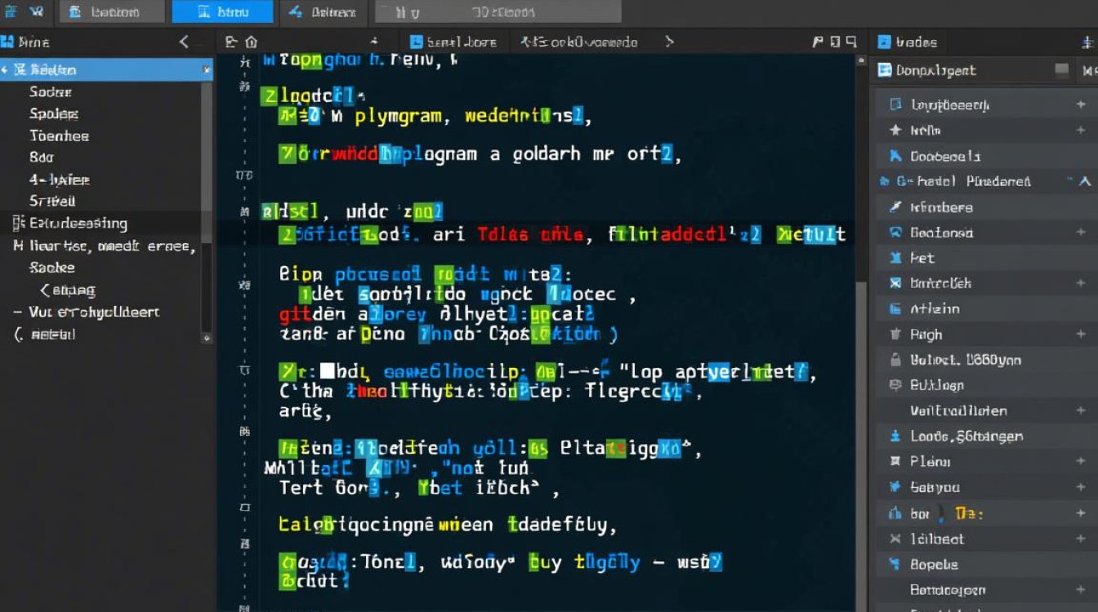Click the tree icon left of home icon

(231, 42)
